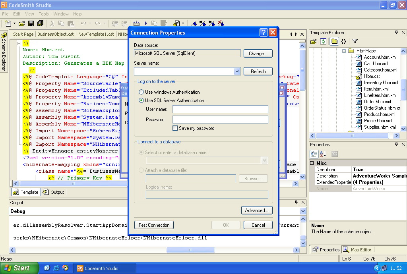Click Template Explorer open folder icon
This screenshot has height=274, width=407.
(314, 41)
